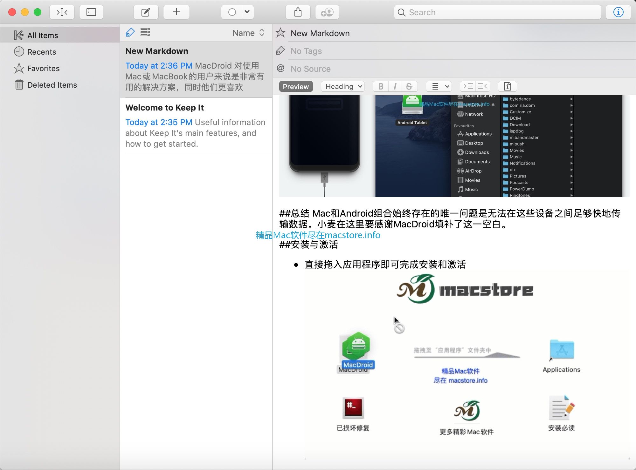Select Recents in sidebar

point(60,52)
